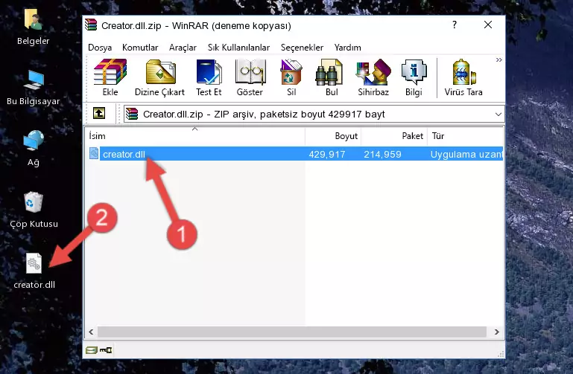This screenshot has height=374, width=573.
Task: Open the Yardım menu
Action: [x=347, y=48]
